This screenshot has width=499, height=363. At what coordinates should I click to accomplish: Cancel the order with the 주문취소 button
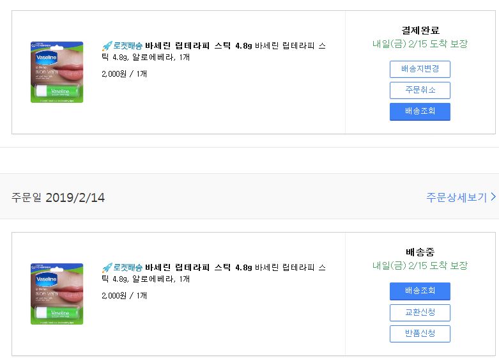pos(420,90)
